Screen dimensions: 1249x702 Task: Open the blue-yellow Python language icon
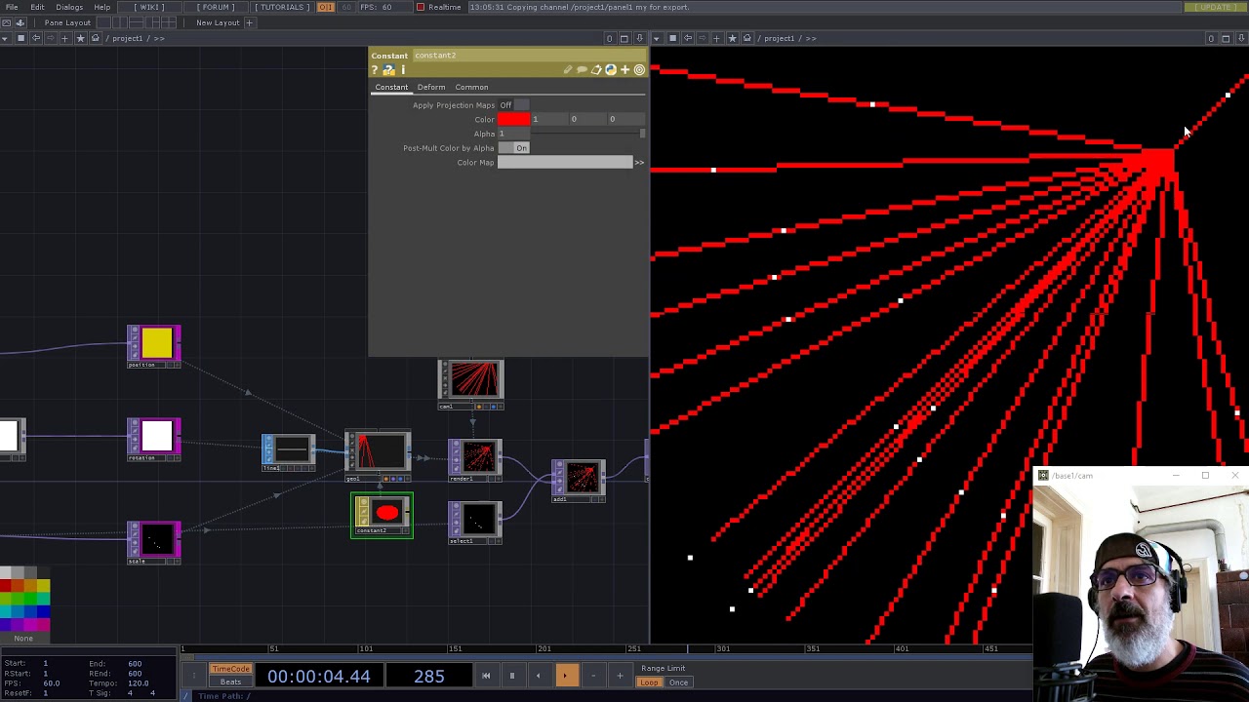tap(611, 70)
